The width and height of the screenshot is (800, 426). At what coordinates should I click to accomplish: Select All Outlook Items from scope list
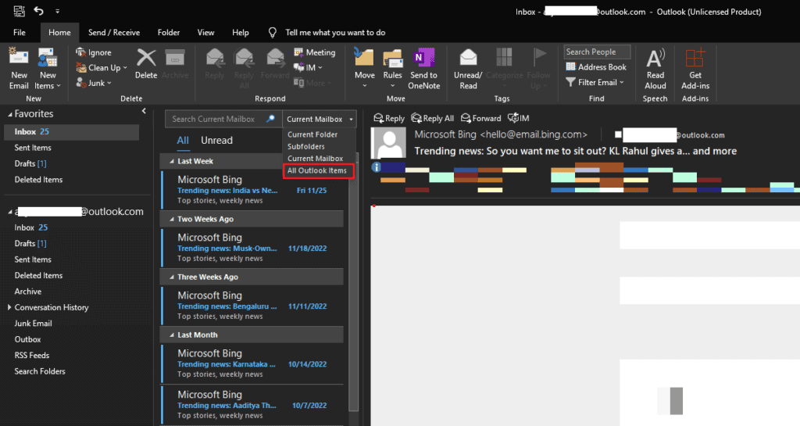(x=317, y=170)
